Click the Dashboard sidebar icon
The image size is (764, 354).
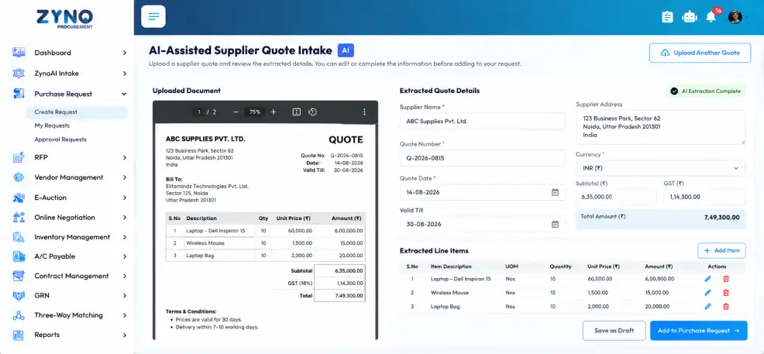(19, 53)
